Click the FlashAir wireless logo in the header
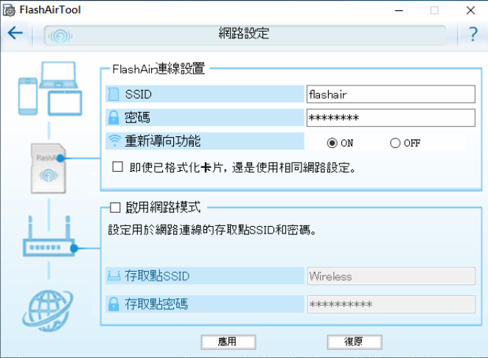Screen dimensions: 488x358 (x=60, y=36)
